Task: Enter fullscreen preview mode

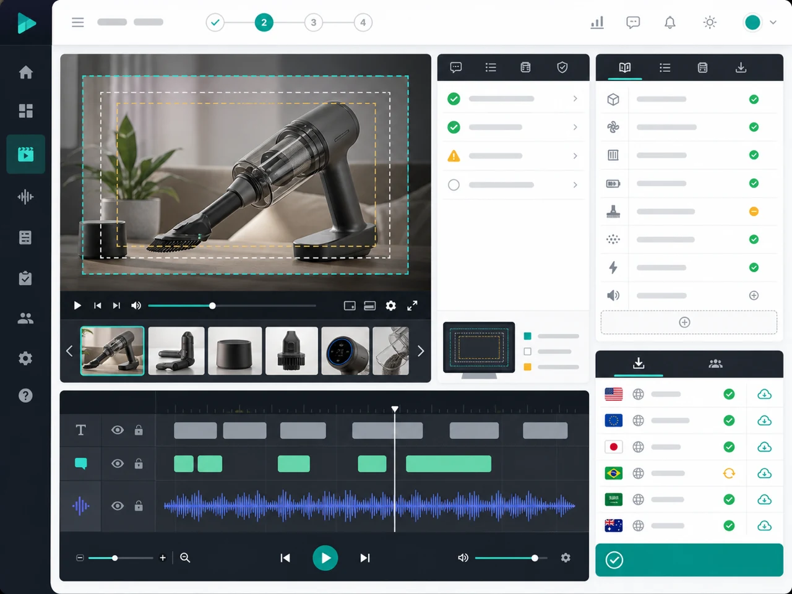Action: coord(412,306)
